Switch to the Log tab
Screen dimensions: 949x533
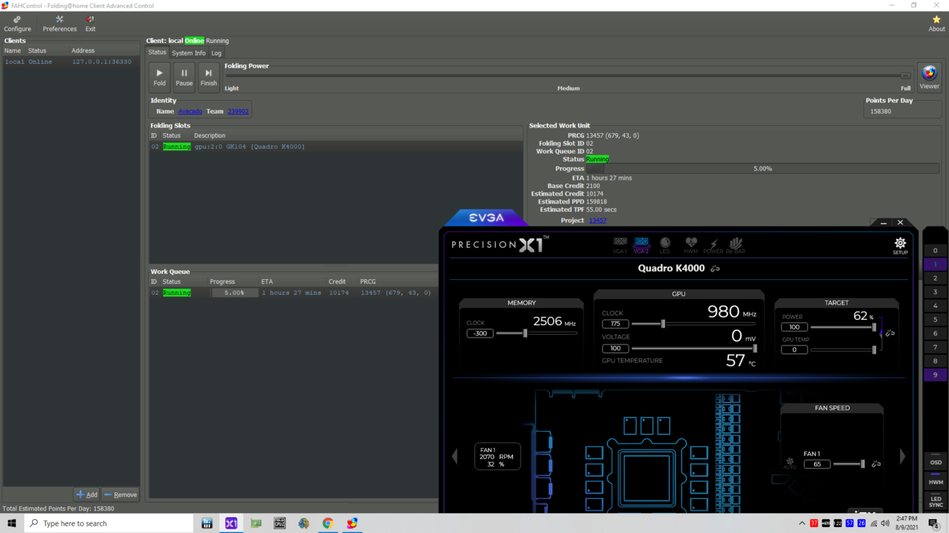[216, 53]
